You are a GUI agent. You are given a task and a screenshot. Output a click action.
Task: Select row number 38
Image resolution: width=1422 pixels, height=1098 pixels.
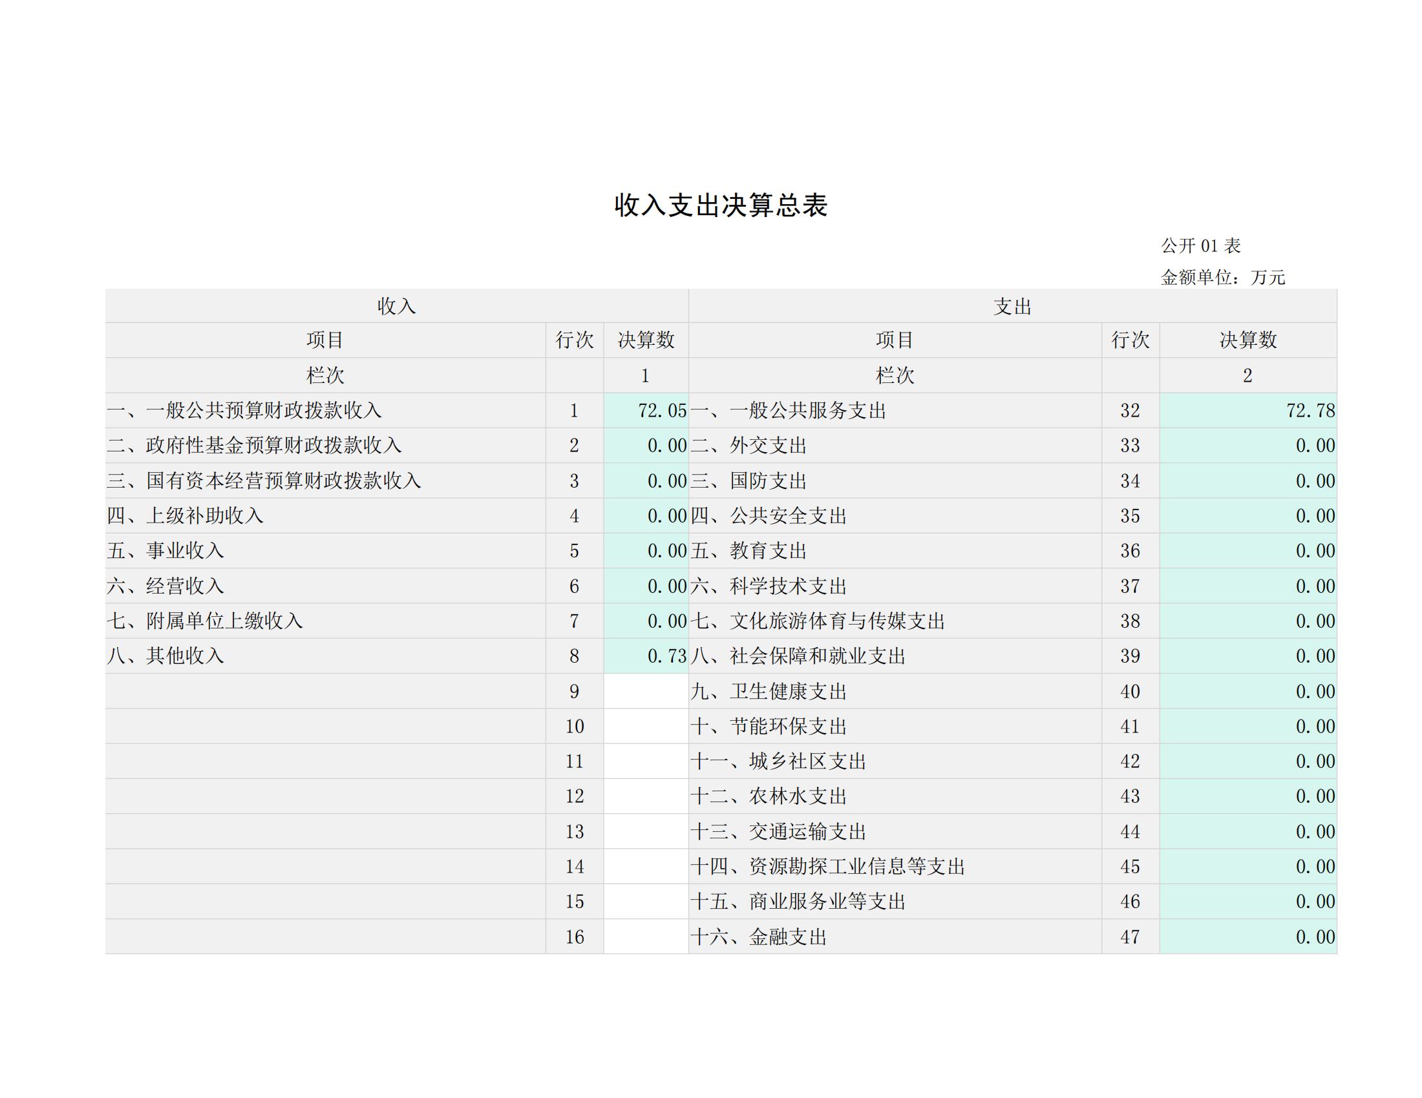click(1130, 621)
